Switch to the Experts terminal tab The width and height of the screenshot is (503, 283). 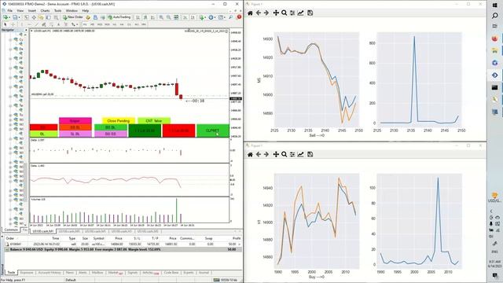coord(189,273)
